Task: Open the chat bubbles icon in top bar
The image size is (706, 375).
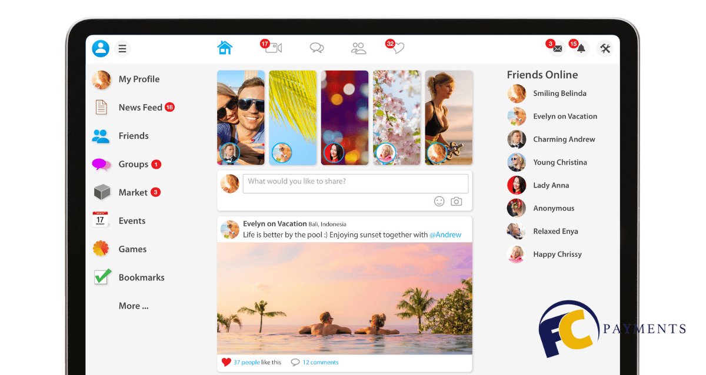Action: point(317,48)
